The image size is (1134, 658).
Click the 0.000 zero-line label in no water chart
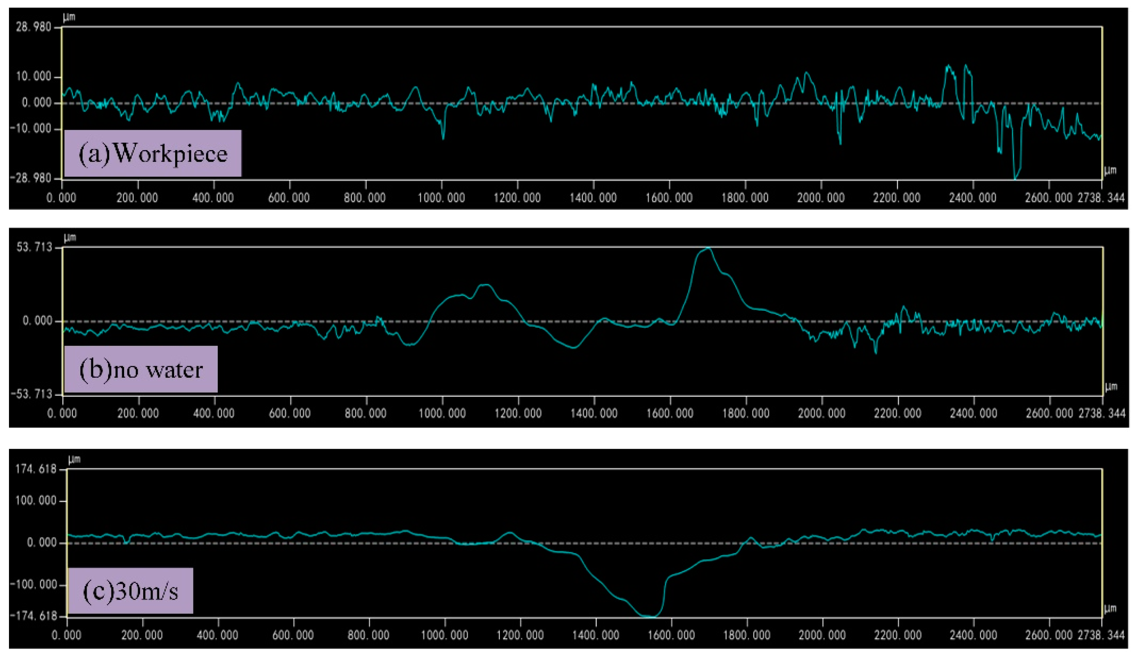tap(37, 321)
